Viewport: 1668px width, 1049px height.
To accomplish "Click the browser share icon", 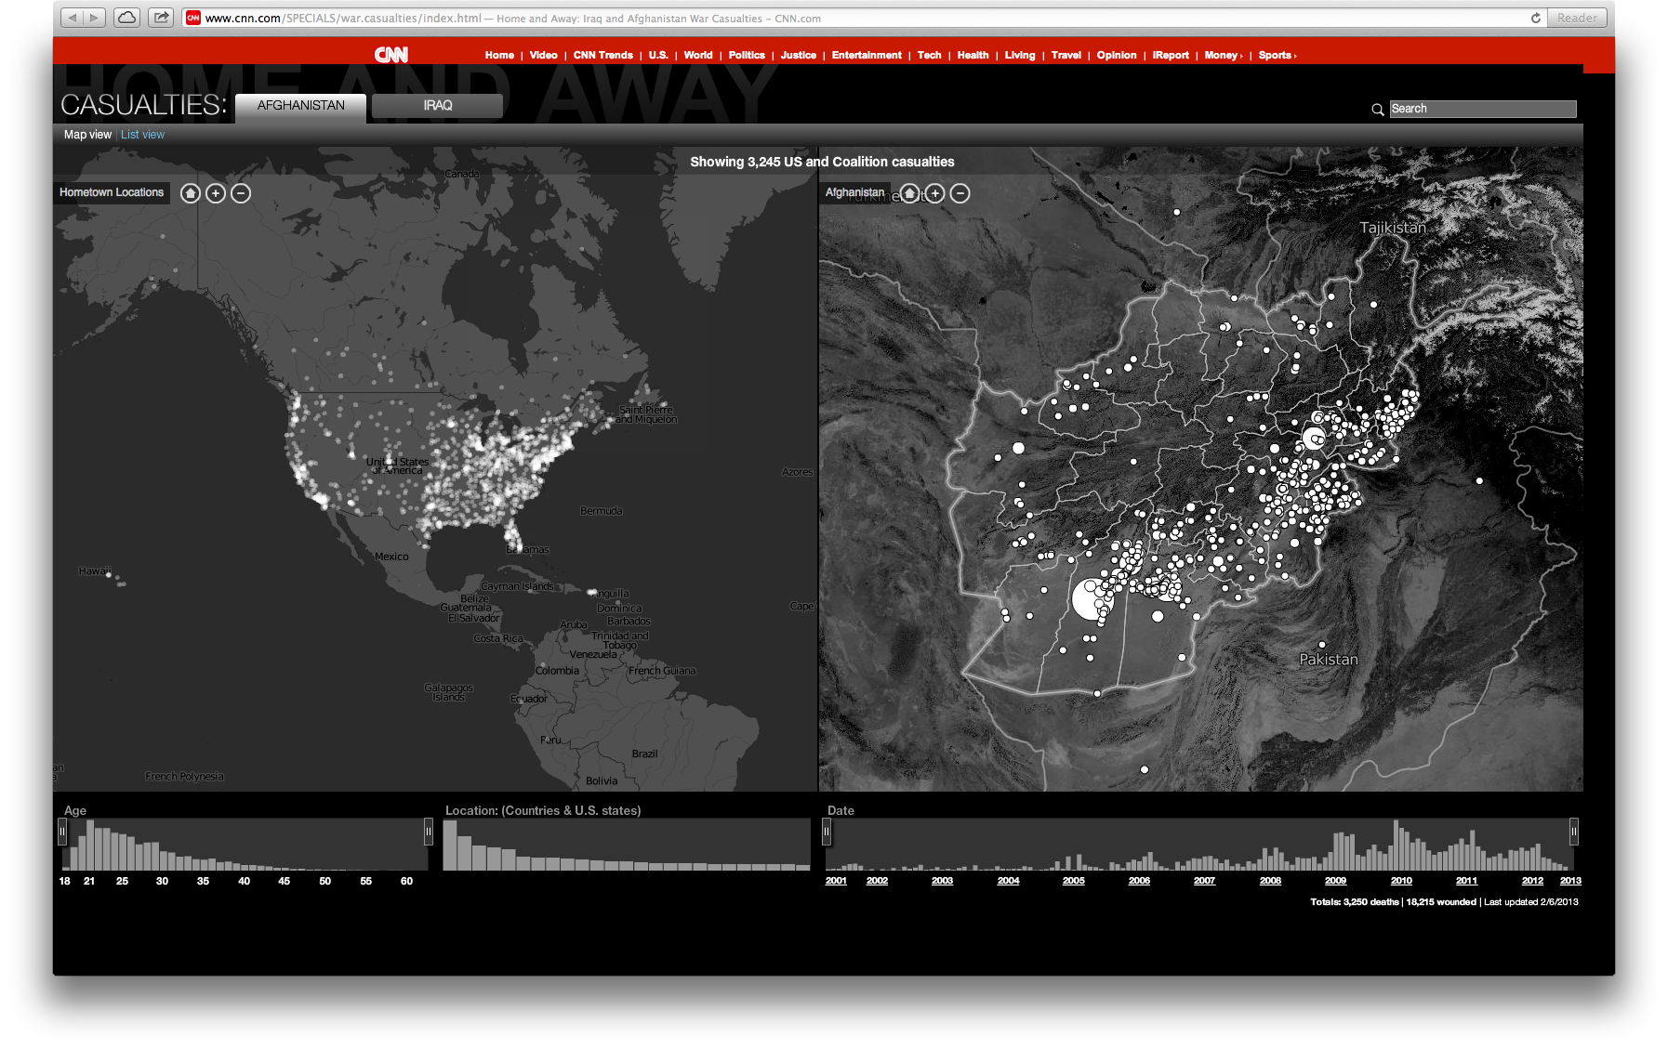I will point(161,18).
